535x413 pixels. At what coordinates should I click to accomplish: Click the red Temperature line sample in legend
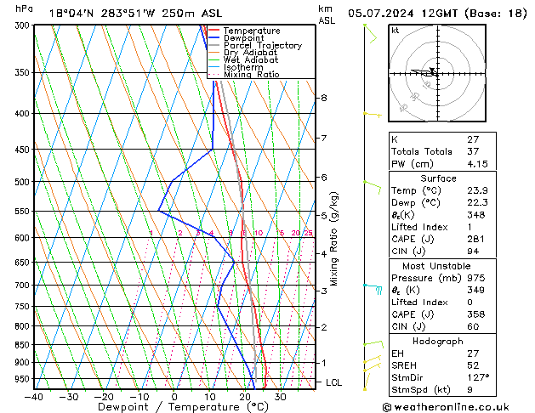pyautogui.click(x=214, y=31)
